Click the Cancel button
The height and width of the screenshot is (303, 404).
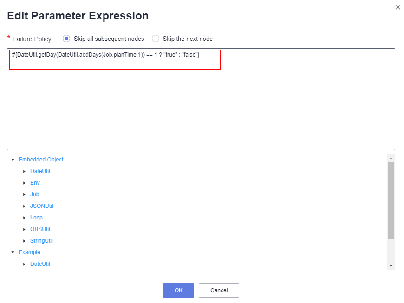(x=219, y=290)
